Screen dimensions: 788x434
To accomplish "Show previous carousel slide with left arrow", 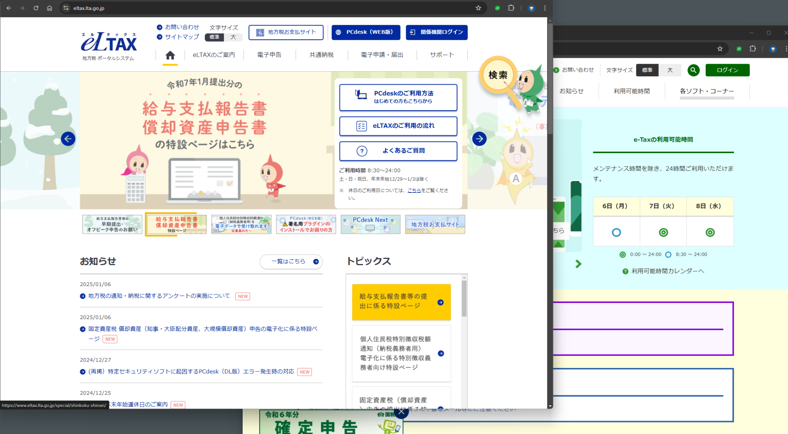I will point(68,139).
